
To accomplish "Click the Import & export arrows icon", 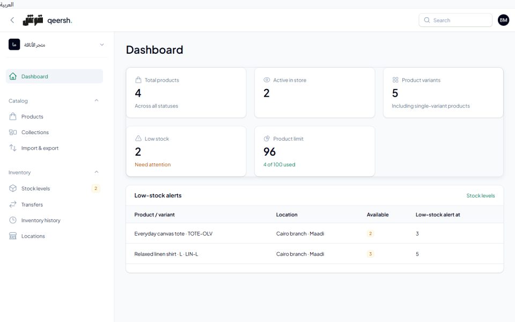I will click(13, 148).
